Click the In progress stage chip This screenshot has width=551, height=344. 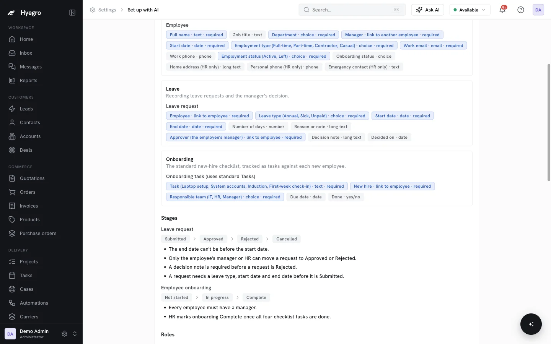tap(217, 298)
